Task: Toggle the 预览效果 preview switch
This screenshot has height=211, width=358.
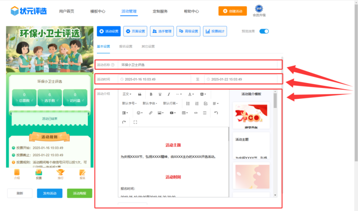Action: 264,32
